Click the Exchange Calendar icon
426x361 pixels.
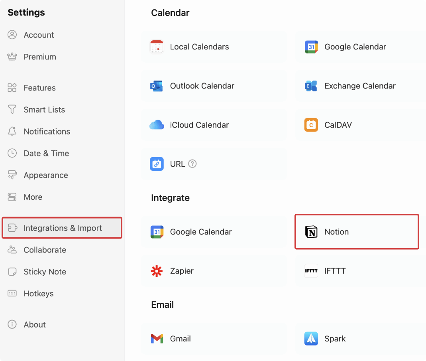pyautogui.click(x=311, y=86)
